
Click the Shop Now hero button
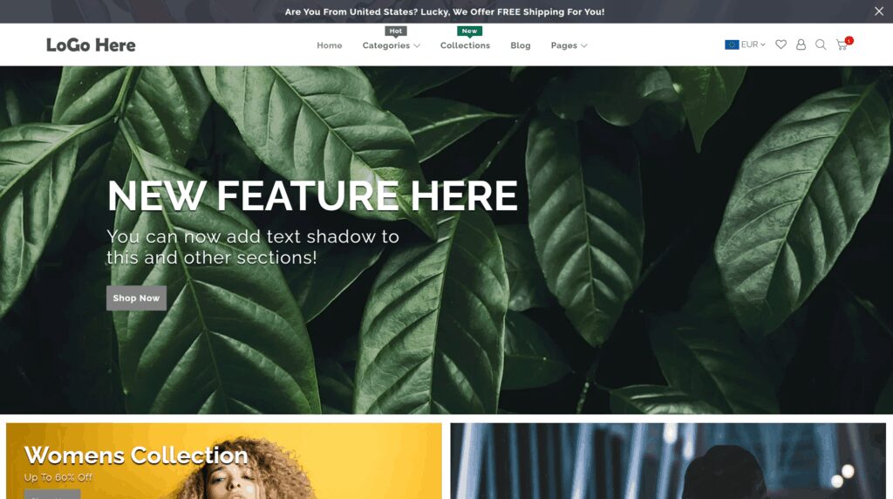click(x=136, y=298)
